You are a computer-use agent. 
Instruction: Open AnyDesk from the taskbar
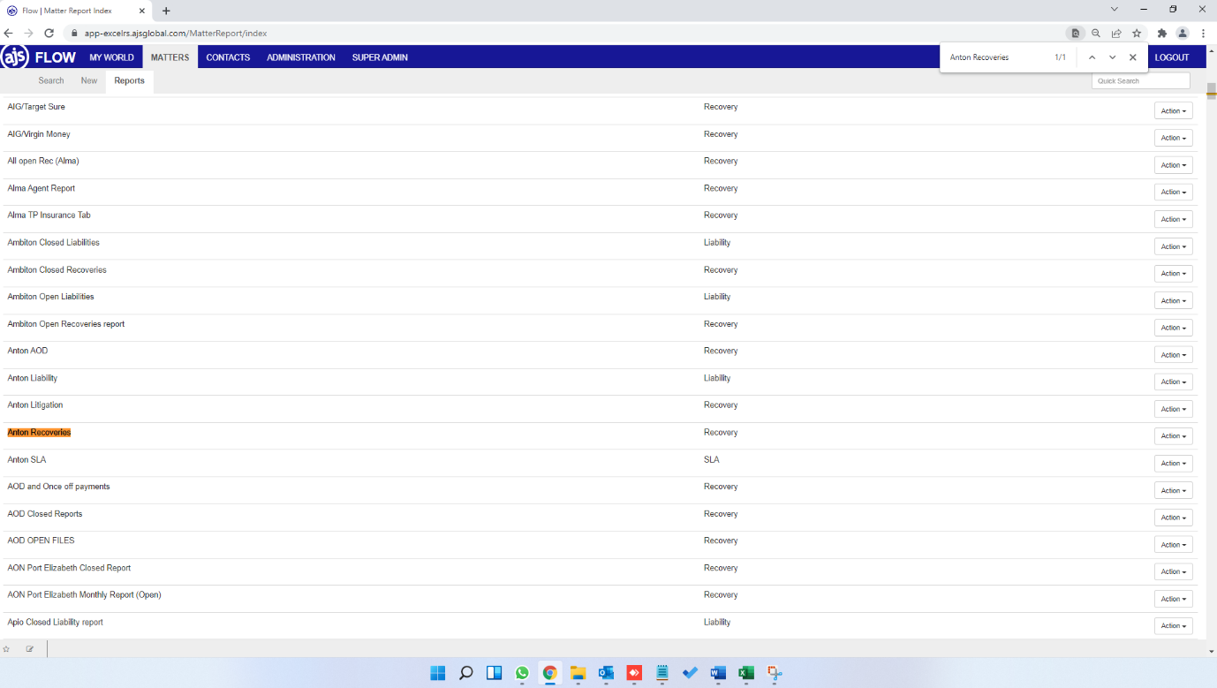coord(634,673)
